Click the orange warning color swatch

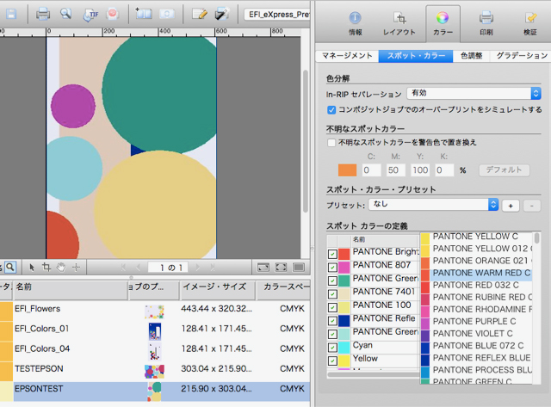(x=347, y=170)
